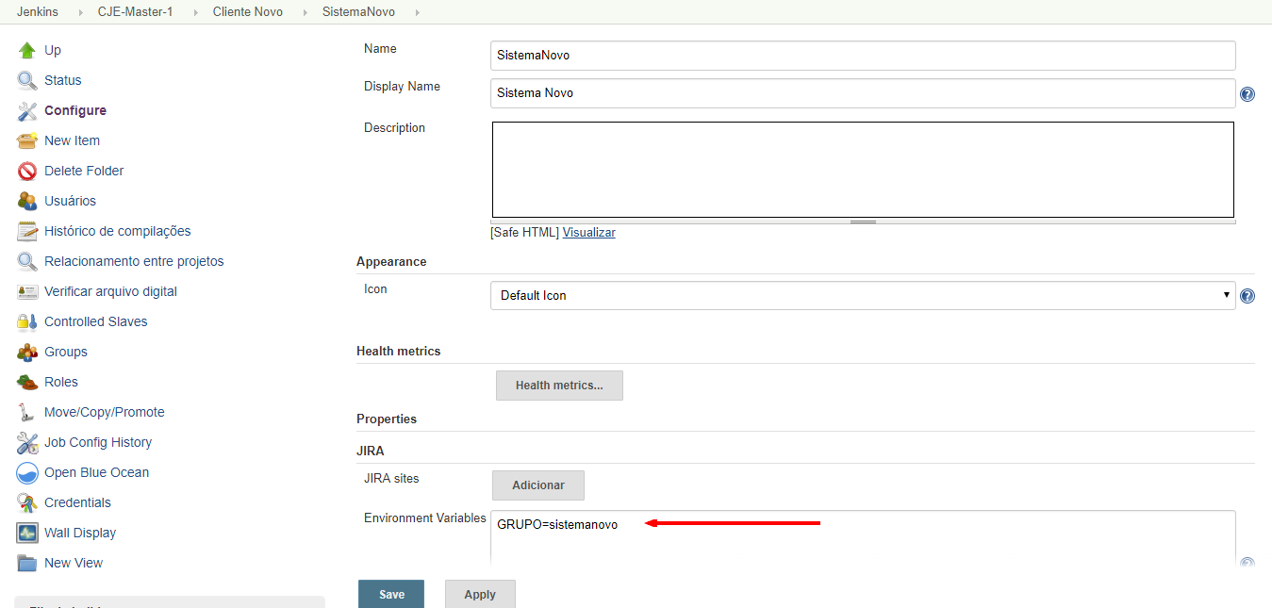The image size is (1272, 608).
Task: Click the Delete Folder red icon
Action: click(x=26, y=171)
